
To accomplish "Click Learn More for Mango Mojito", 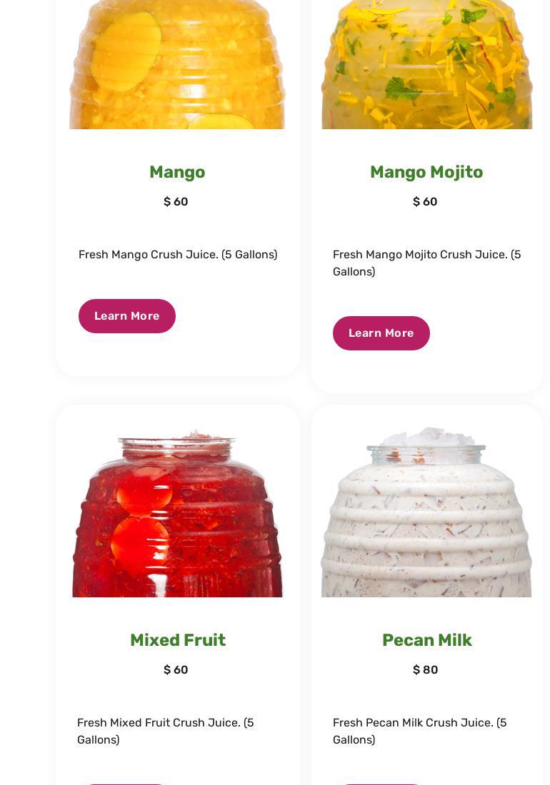I will 381,333.
